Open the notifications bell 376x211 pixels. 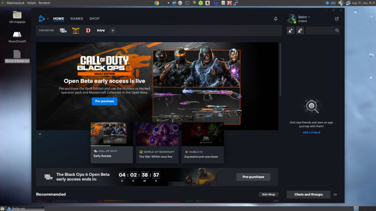(x=276, y=19)
